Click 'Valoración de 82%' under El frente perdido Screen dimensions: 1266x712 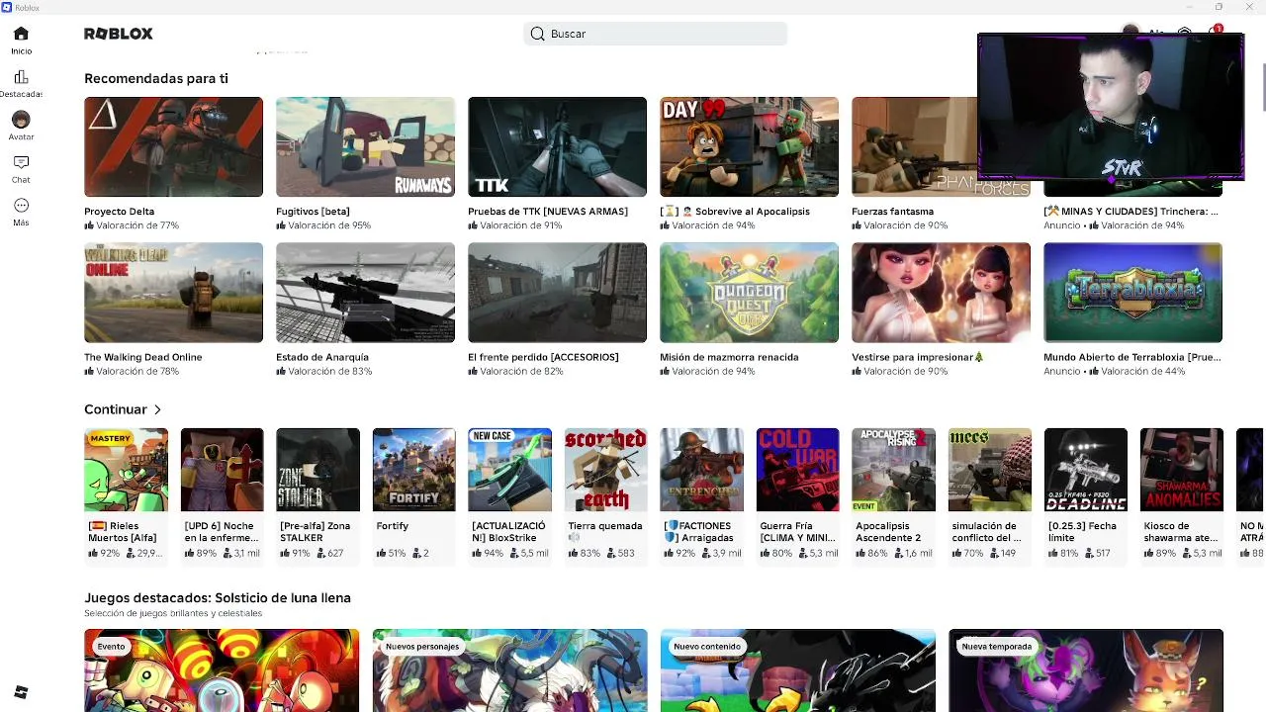click(515, 372)
